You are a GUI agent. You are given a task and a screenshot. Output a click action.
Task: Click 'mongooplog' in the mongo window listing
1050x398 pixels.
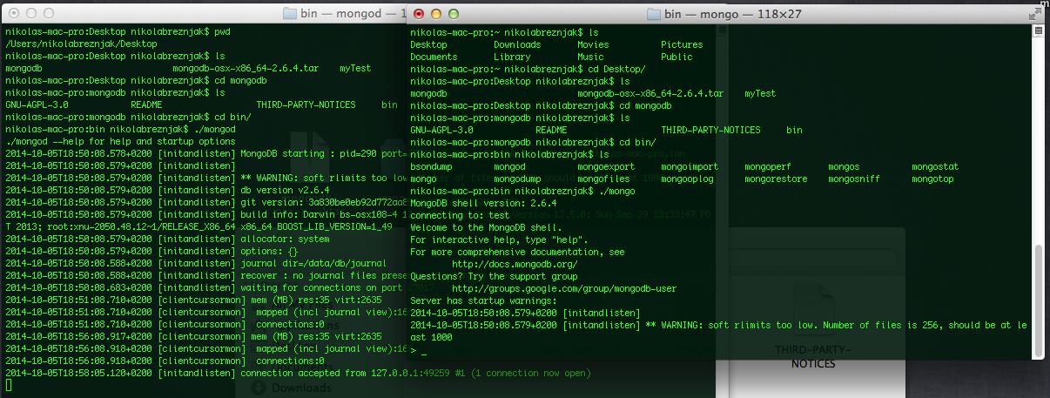click(x=687, y=179)
